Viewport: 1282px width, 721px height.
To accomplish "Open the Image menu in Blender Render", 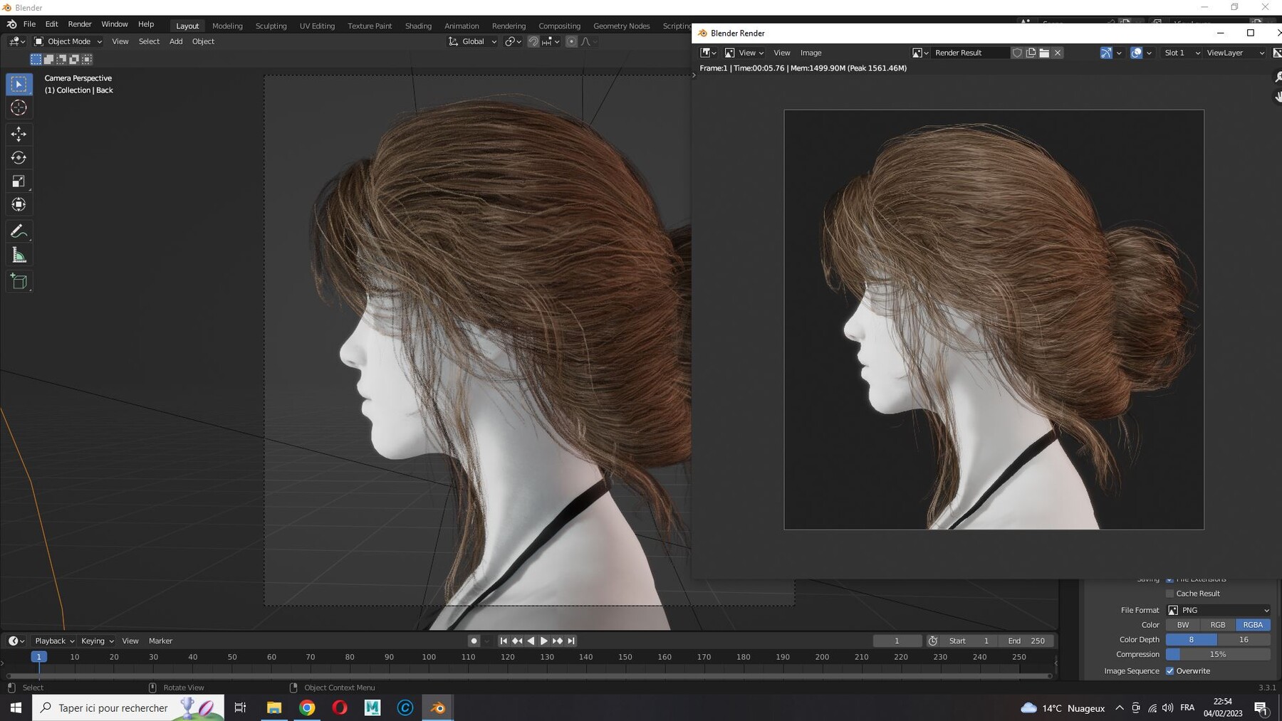I will (811, 53).
